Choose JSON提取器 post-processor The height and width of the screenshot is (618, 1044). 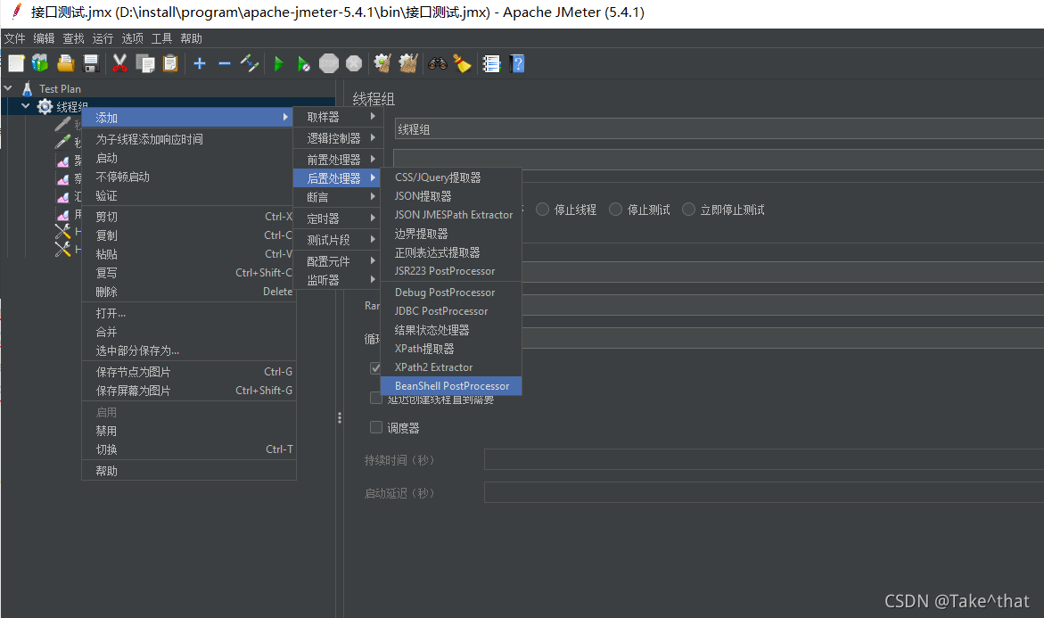point(451,196)
